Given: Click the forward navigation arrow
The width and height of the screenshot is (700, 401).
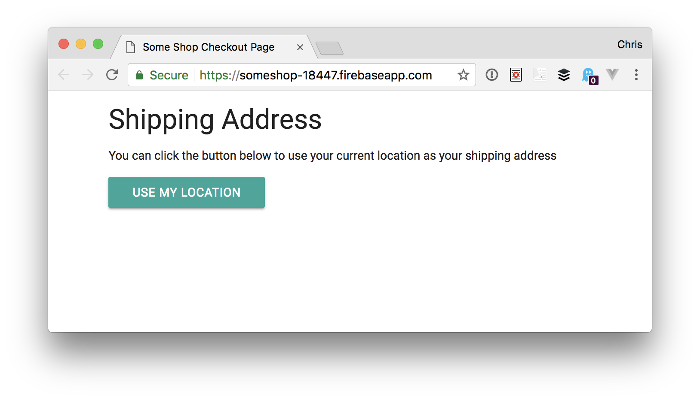Looking at the screenshot, I should click(x=88, y=75).
